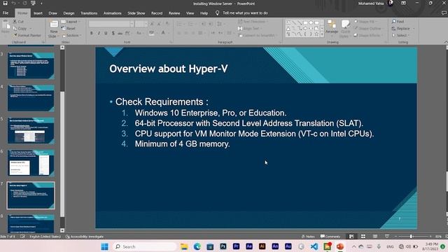Image resolution: width=448 pixels, height=252 pixels.
Task: Switch to the Design tab
Action: (x=69, y=13)
